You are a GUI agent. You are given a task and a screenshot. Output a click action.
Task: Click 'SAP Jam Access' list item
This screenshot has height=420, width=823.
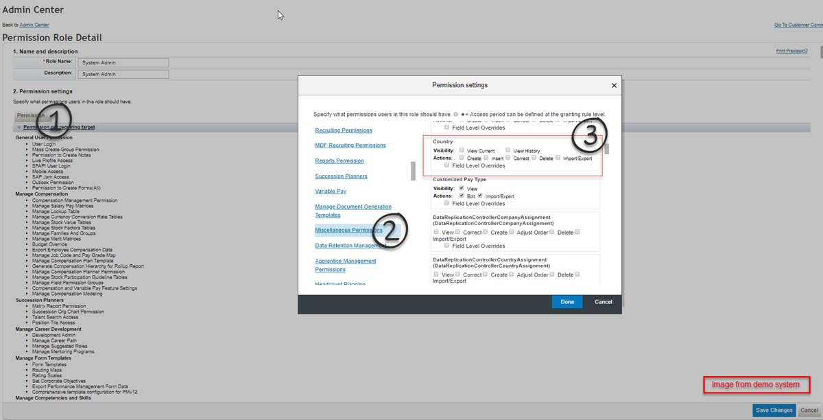click(x=50, y=177)
